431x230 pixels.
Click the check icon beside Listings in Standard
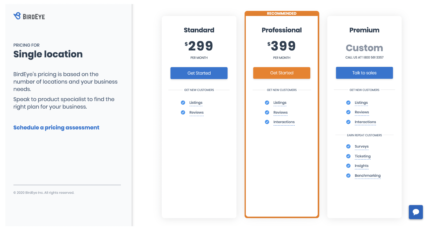pyautogui.click(x=183, y=103)
